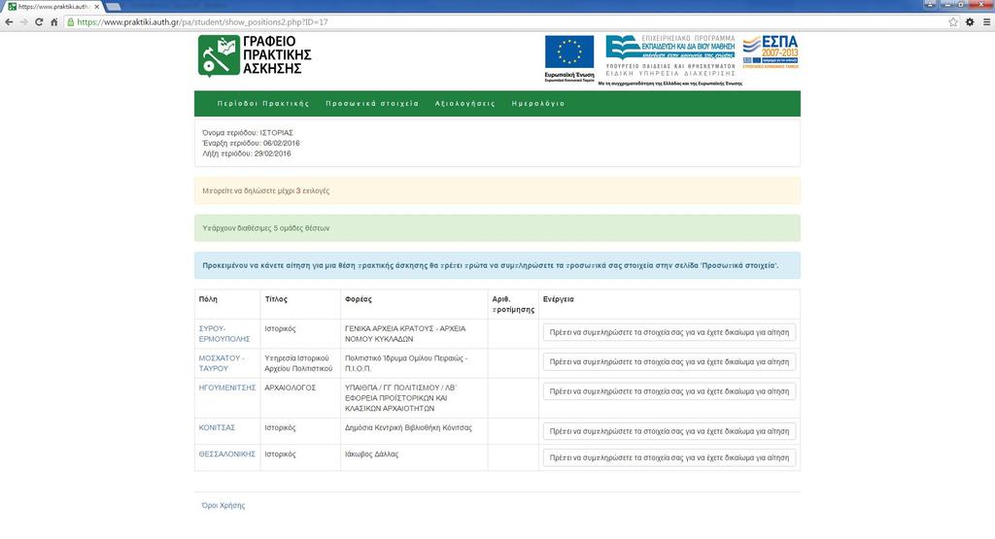Click the Υπηρεσία Ιστορικού Αρχείου title cell

(x=298, y=363)
